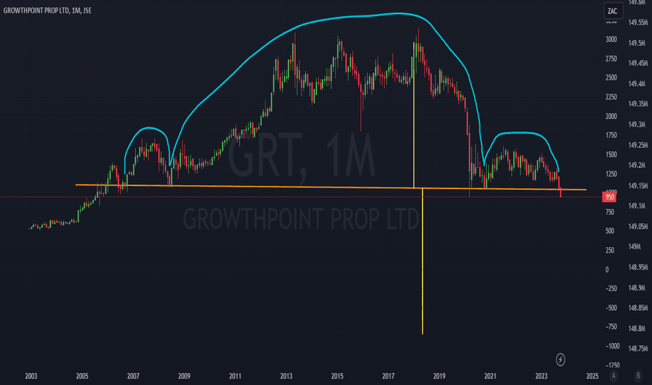Click 149.4M on the right scale
This screenshot has width=652, height=385.
pos(637,84)
